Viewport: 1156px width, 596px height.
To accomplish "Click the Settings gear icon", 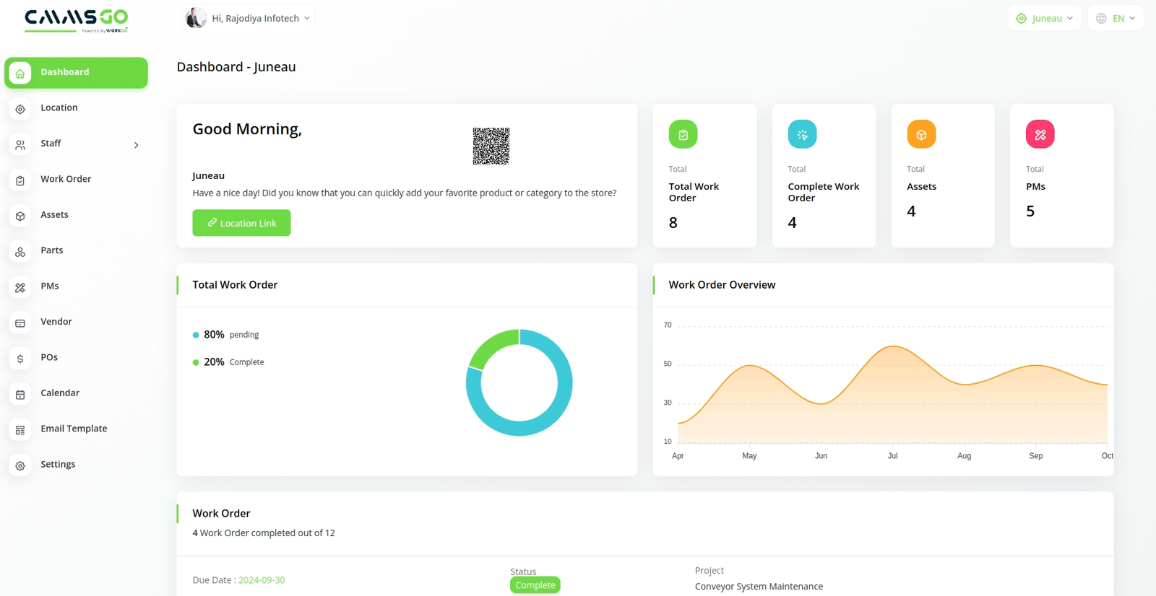I will coord(20,465).
